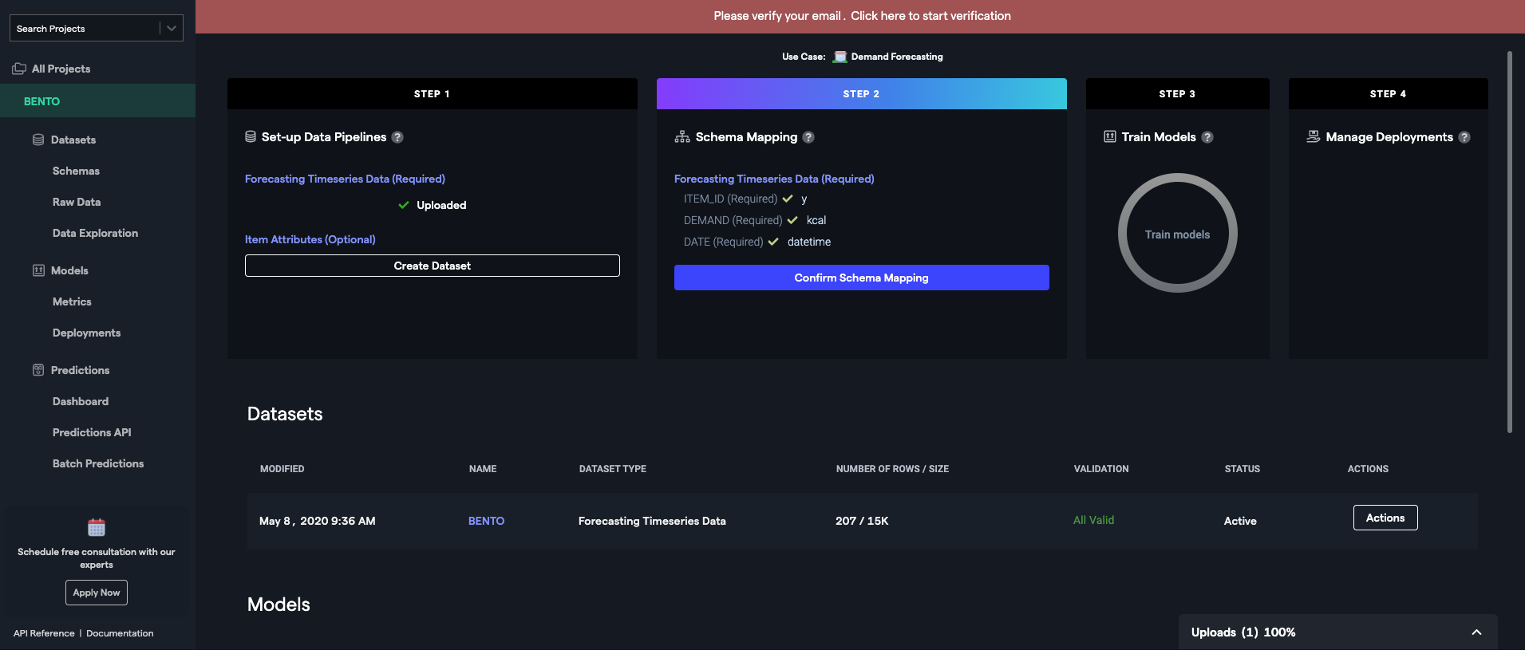Image resolution: width=1525 pixels, height=650 pixels.
Task: Open the Metrics page
Action: [72, 301]
